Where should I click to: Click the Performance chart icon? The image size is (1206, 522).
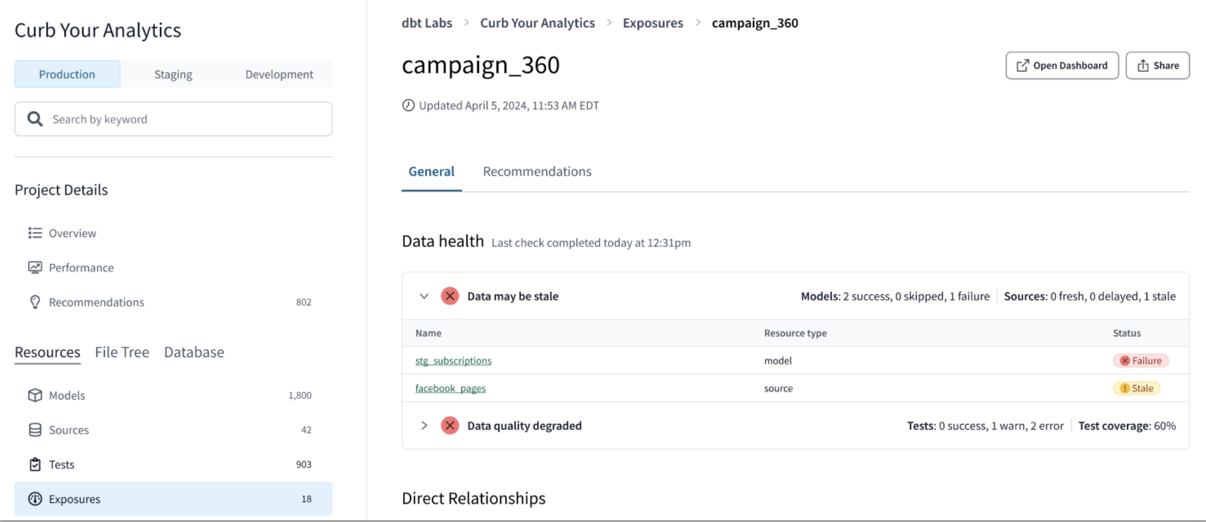point(35,267)
